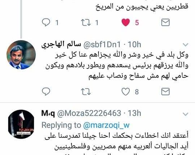This screenshot has height=155, width=195.
Task: Open the 13h timestamp on the tweet
Action: click(x=134, y=113)
